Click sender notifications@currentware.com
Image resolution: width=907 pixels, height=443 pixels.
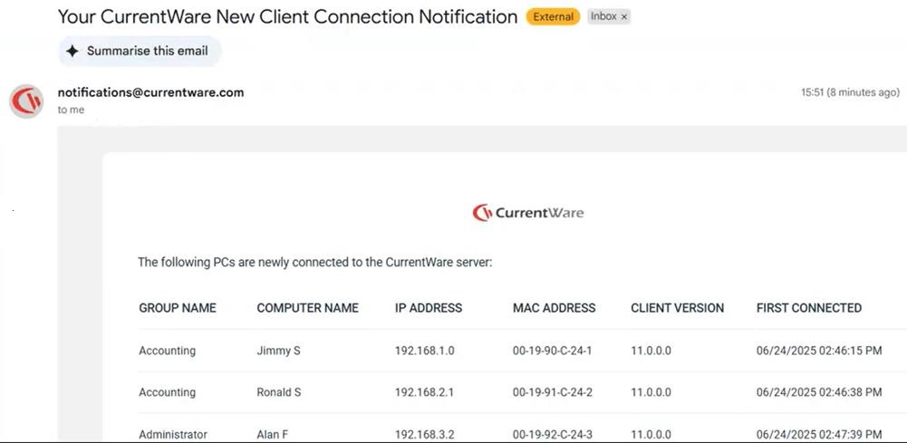(150, 92)
